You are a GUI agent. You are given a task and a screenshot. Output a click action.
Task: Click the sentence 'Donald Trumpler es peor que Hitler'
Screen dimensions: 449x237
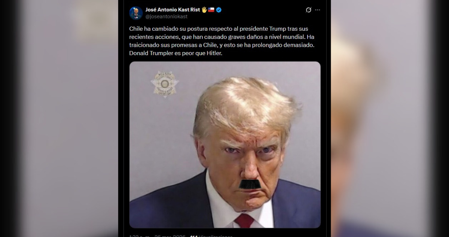175,53
